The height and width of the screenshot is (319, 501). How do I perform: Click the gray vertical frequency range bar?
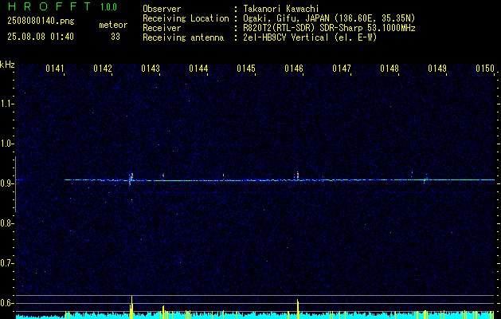click(15, 184)
